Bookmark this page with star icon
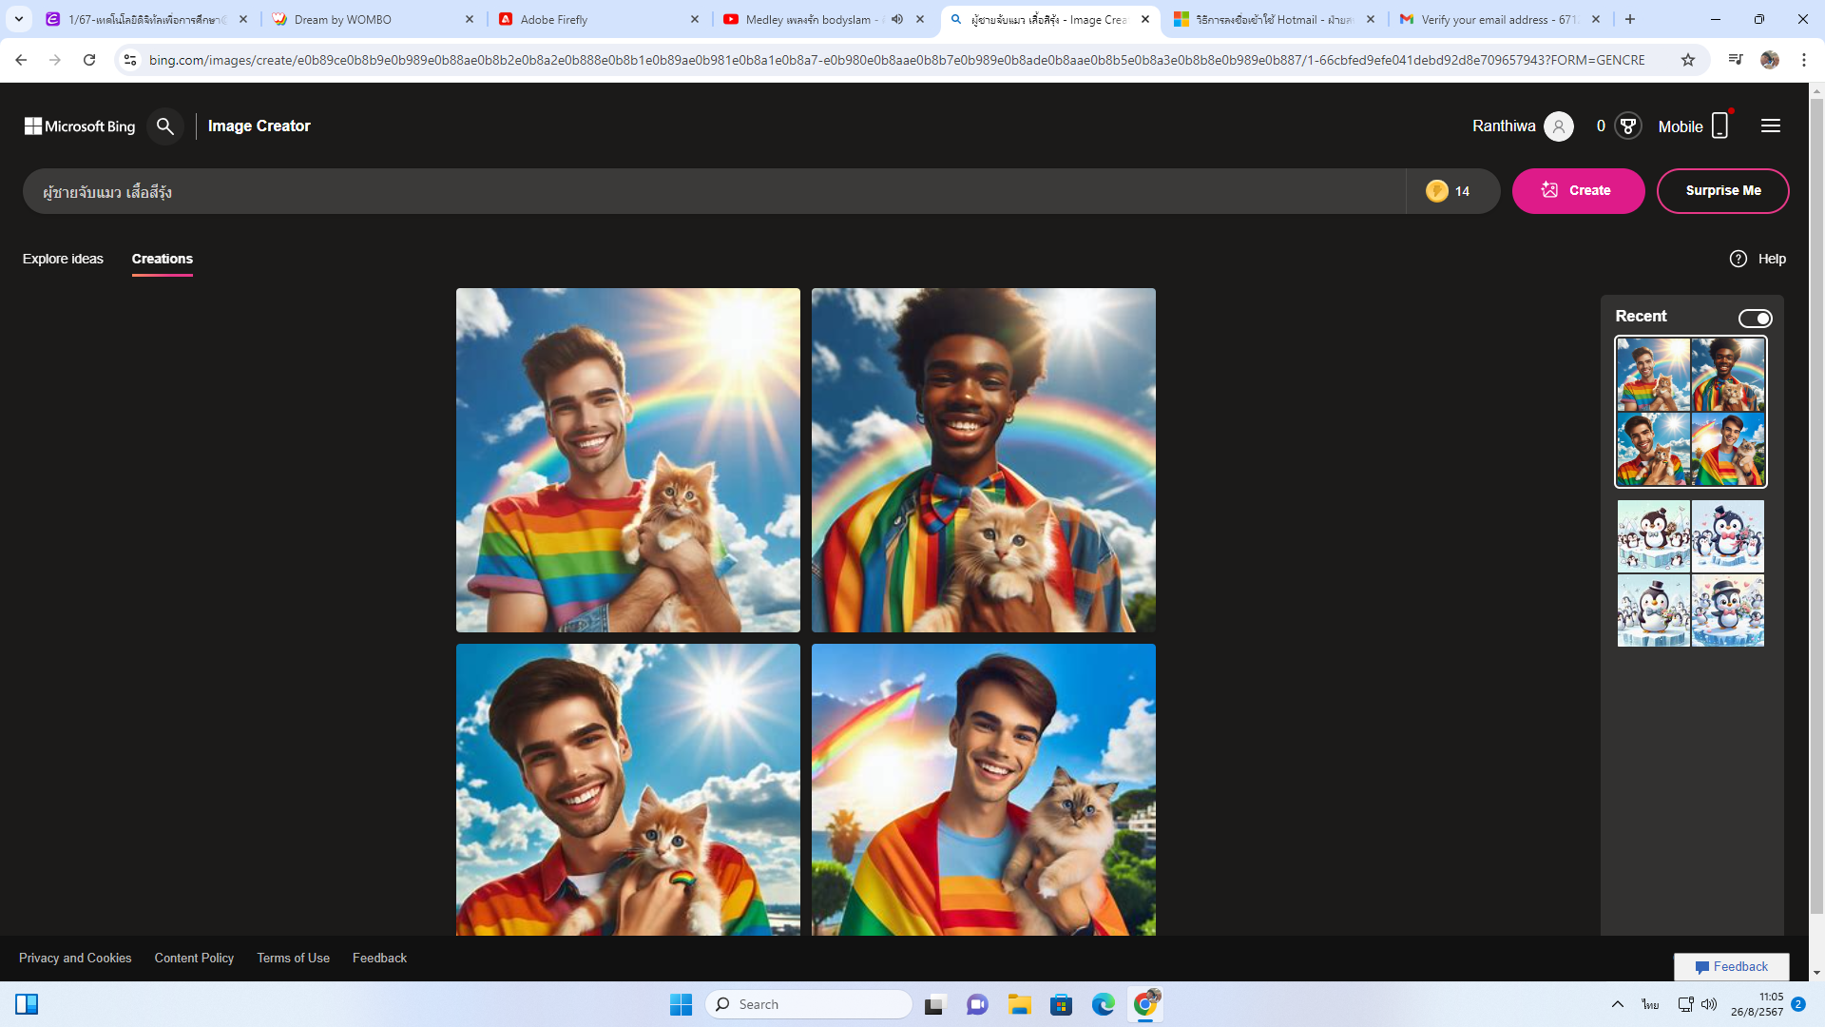Screen dimensions: 1825x1027 coord(1688,60)
